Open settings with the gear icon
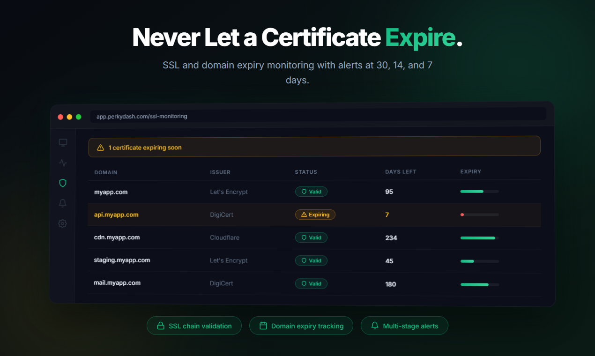This screenshot has height=356, width=595. 62,223
